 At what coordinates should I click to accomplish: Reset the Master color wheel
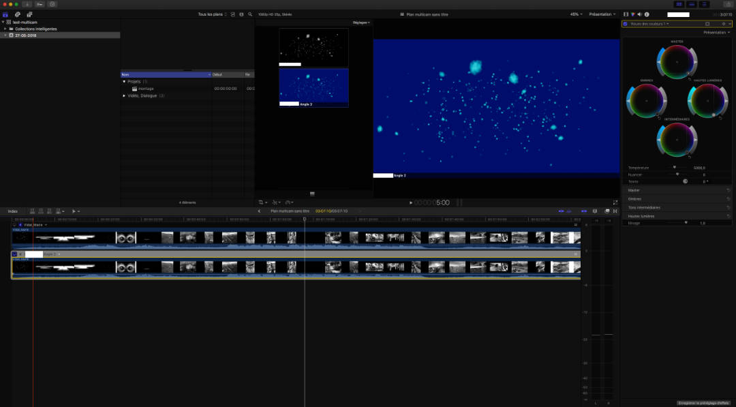(x=690, y=79)
